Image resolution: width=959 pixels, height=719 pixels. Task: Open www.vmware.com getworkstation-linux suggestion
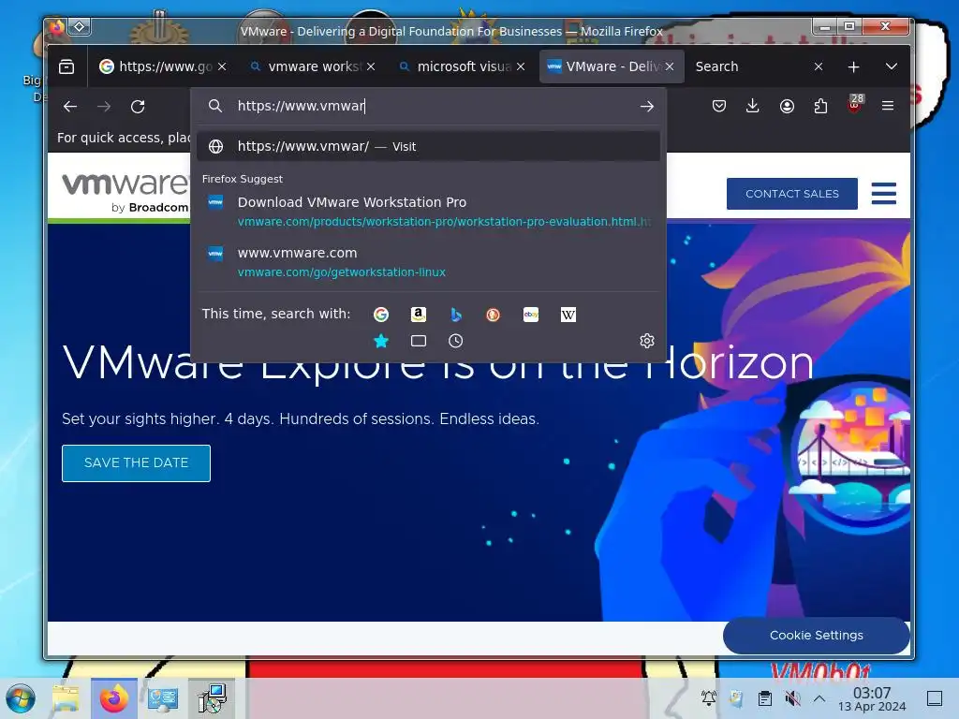point(428,262)
